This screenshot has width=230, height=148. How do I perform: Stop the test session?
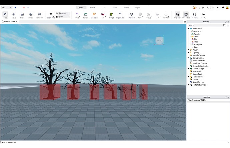pos(24,7)
